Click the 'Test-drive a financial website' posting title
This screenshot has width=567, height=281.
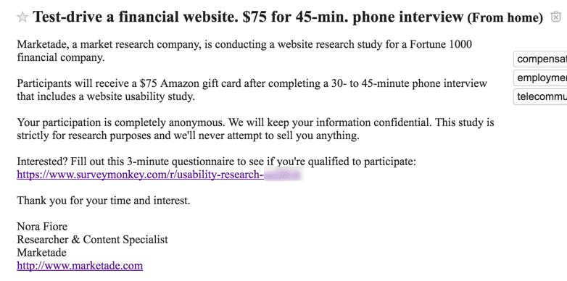136,17
